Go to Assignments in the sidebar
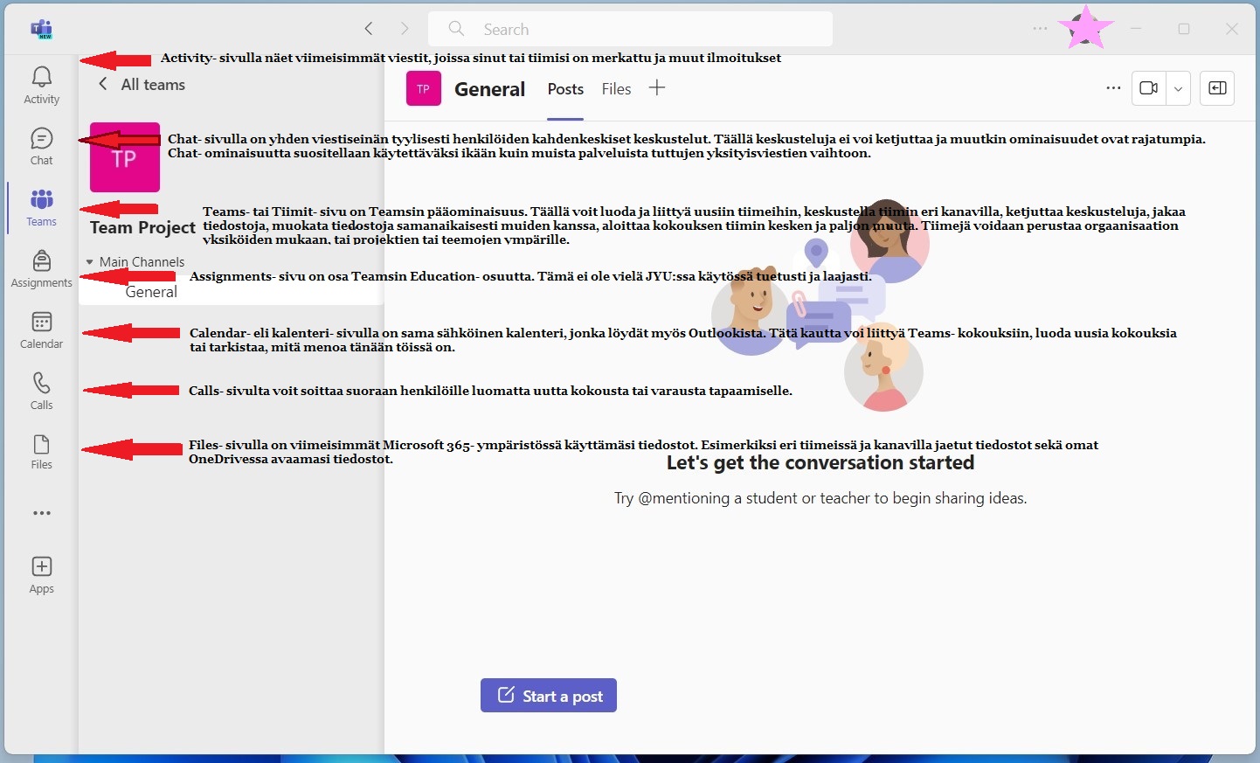This screenshot has height=763, width=1260. [x=41, y=268]
